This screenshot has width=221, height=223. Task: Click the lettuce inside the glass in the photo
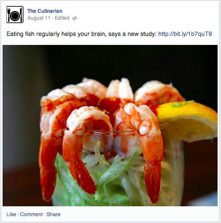coord(114,178)
